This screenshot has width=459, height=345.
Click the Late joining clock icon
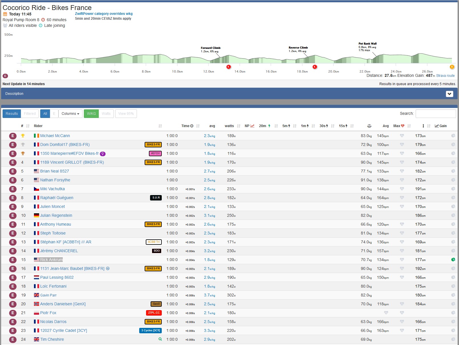41,25
